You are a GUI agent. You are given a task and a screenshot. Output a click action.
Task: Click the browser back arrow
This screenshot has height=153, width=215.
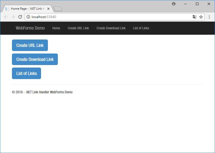click(6, 17)
